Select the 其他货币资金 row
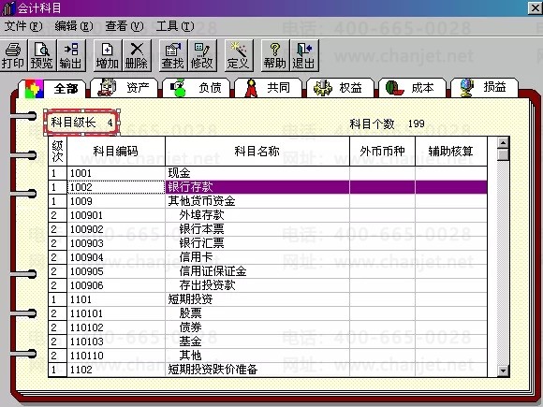 (x=268, y=201)
